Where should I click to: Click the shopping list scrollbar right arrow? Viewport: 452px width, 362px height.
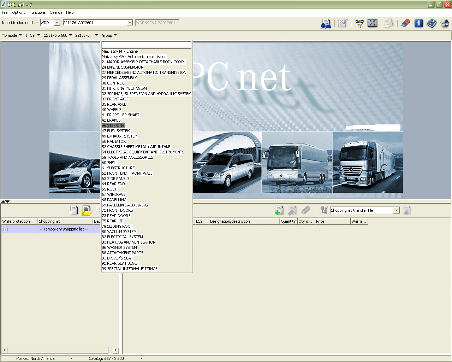click(x=115, y=350)
